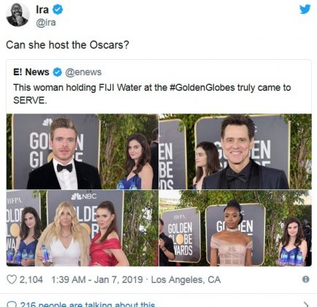Visit the @enews handle
This screenshot has height=307, width=317.
[83, 72]
